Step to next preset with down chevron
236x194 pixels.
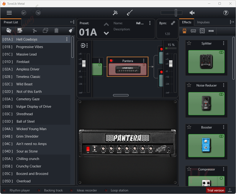coord(106,33)
